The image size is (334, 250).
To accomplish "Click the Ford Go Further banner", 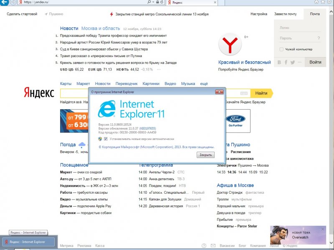I will pyautogui.click(x=238, y=121).
